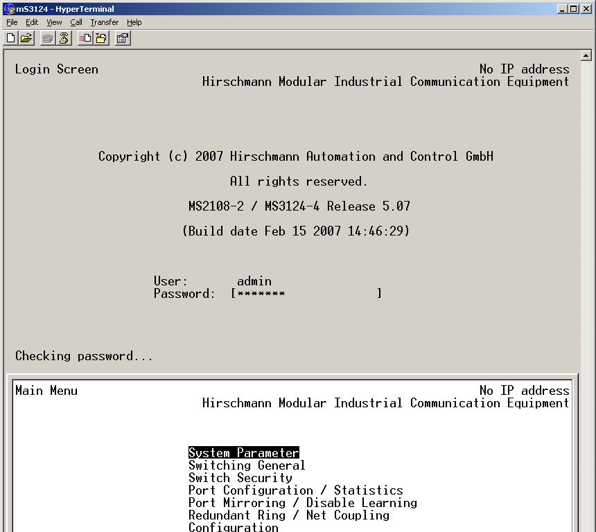Open the Help menu
Image resolution: width=596 pixels, height=532 pixels.
pos(134,22)
